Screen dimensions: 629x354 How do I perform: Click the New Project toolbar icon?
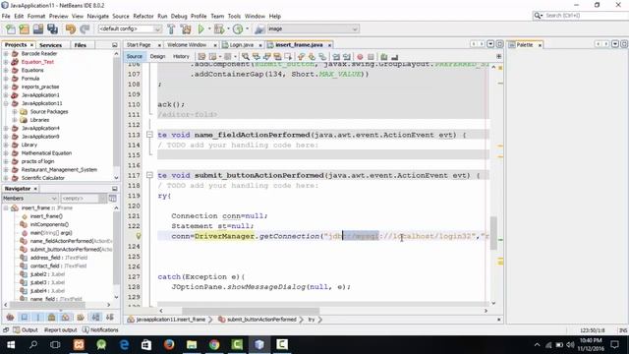[x=24, y=29]
